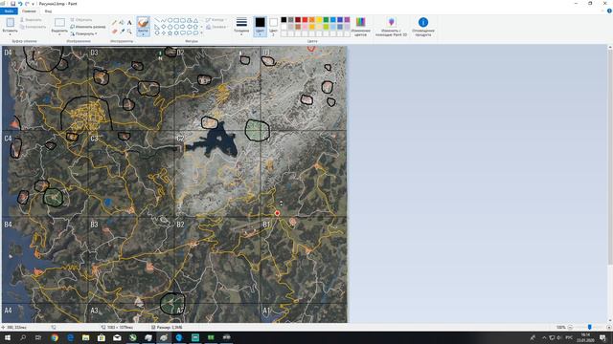The image size is (613, 344).
Task: Open the Customize Quick Access Toolbar arrow
Action: [33, 4]
